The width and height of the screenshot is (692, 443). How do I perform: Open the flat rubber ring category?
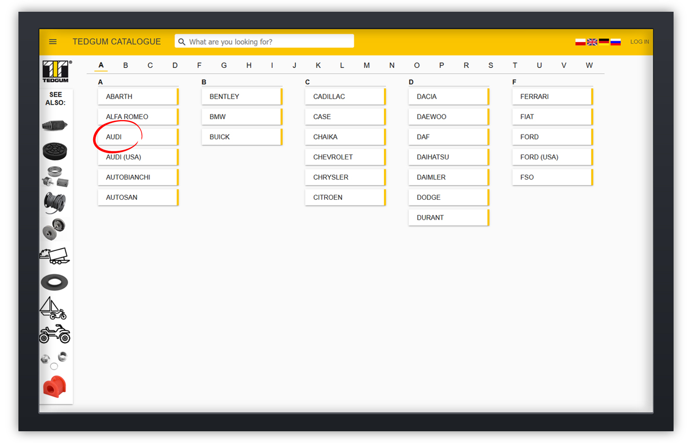point(55,282)
